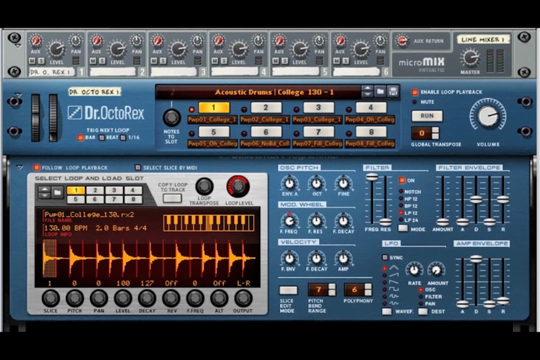Click the LFO Rate knob

414,270
